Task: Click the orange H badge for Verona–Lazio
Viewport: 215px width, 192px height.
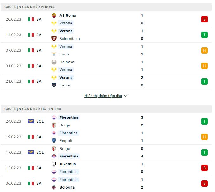Action: tap(204, 50)
